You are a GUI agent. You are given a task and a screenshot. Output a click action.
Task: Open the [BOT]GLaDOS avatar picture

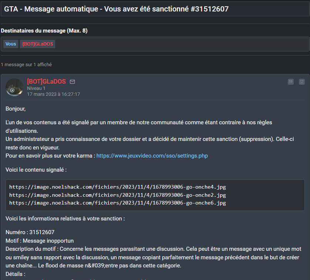(x=14, y=88)
